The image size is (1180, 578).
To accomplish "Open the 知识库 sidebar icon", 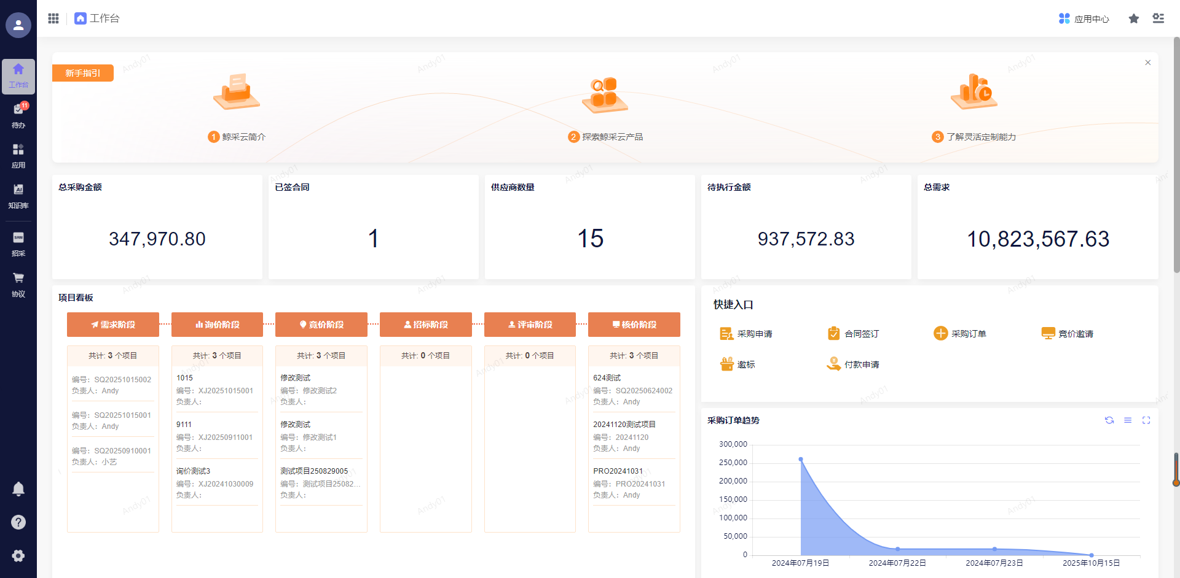I will coord(18,196).
